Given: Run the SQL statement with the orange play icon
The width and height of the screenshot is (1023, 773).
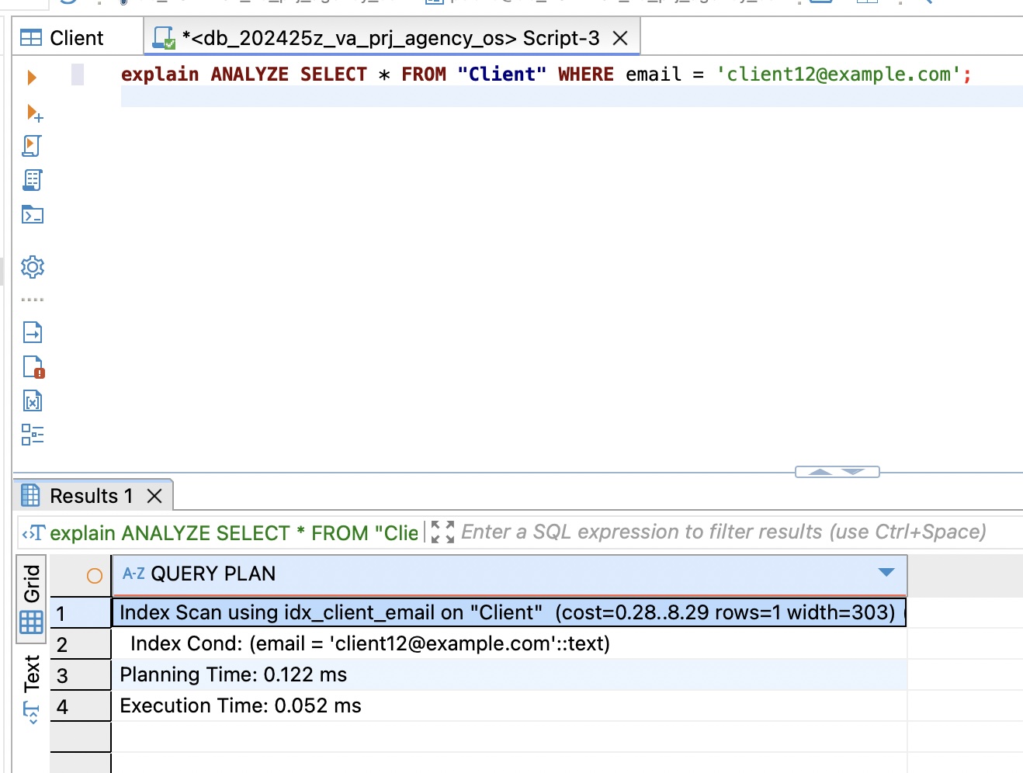Looking at the screenshot, I should [32, 78].
